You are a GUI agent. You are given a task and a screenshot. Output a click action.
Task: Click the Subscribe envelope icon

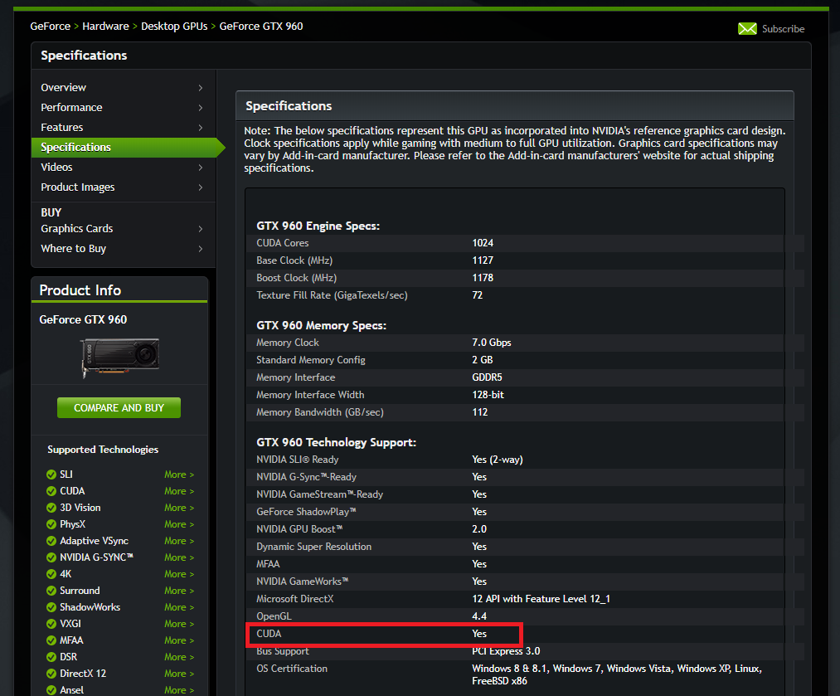pos(747,29)
